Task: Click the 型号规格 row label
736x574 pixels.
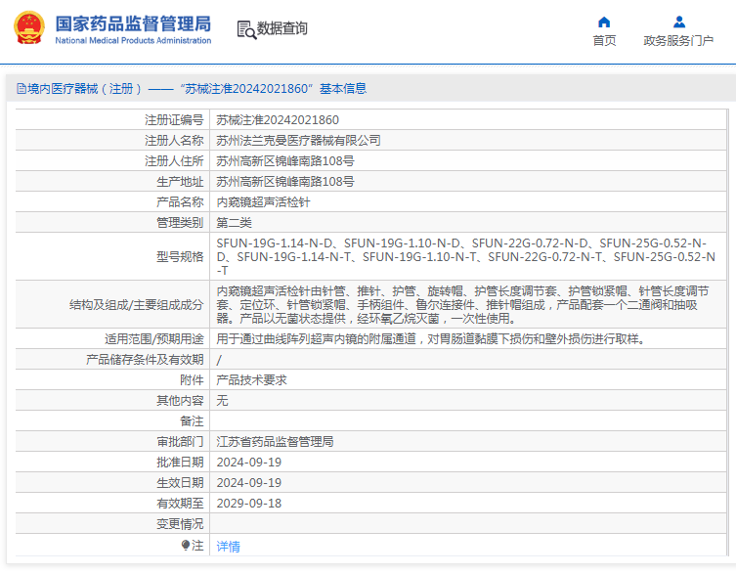Action: pos(180,256)
